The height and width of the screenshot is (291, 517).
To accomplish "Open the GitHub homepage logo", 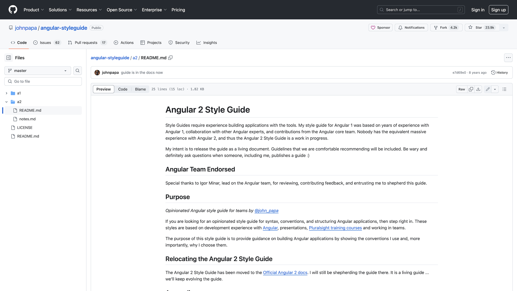I will [13, 10].
